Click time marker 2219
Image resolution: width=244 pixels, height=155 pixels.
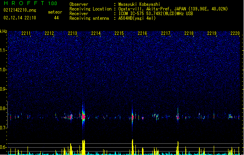212,33
